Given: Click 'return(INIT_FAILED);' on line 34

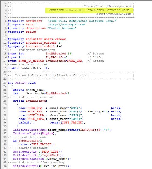Looking at the screenshot, I should (67, 123).
